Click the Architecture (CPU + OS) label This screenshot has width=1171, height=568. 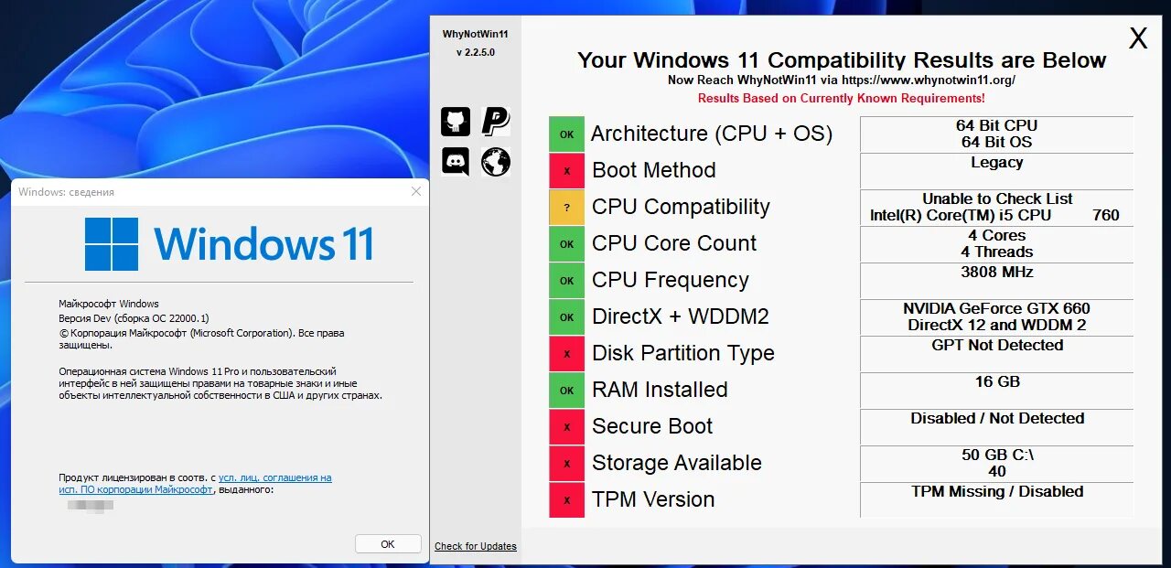(x=712, y=134)
